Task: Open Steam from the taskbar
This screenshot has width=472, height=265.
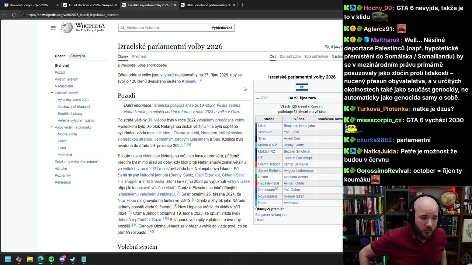Action: point(73,259)
